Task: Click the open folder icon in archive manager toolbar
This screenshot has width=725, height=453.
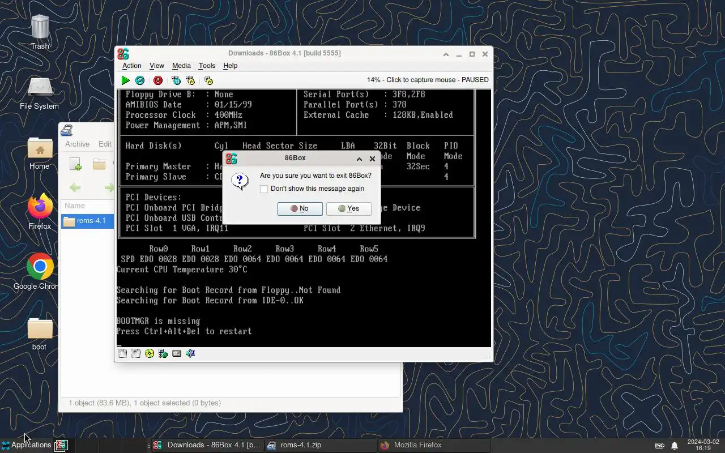Action: pos(99,164)
